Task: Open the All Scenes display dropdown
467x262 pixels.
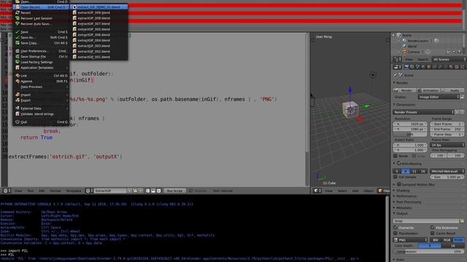Action: tap(449, 60)
